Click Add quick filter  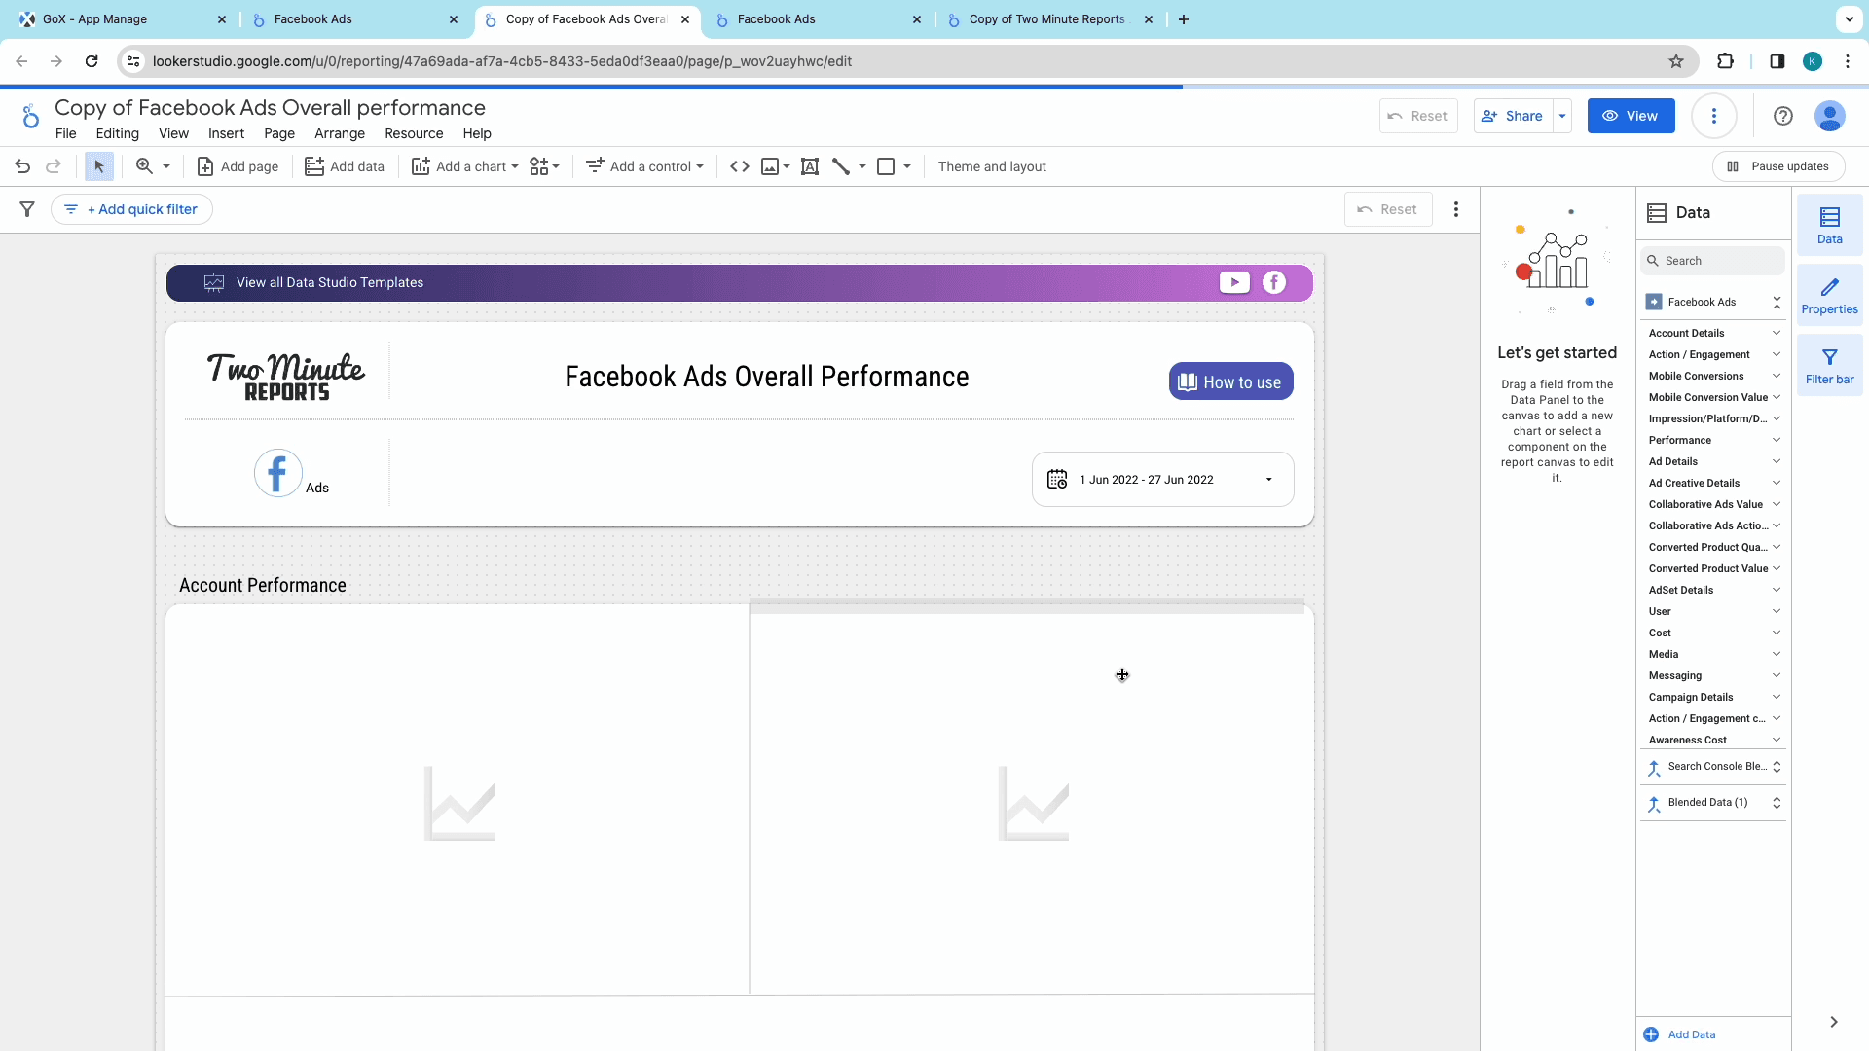click(131, 209)
